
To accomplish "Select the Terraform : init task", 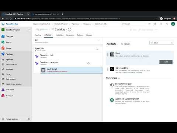I will (x=67, y=56).
